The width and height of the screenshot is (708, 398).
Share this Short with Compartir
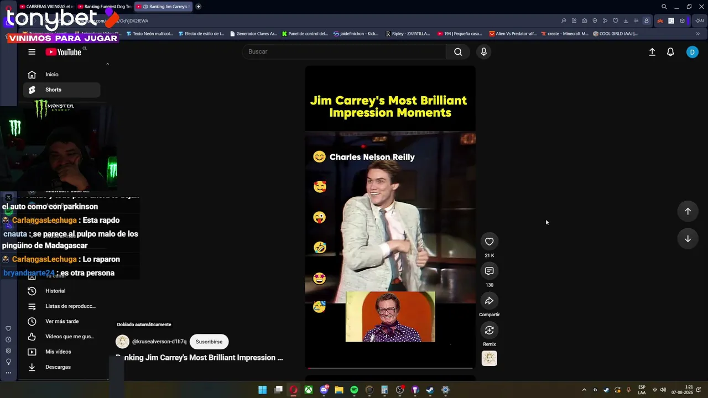point(490,301)
